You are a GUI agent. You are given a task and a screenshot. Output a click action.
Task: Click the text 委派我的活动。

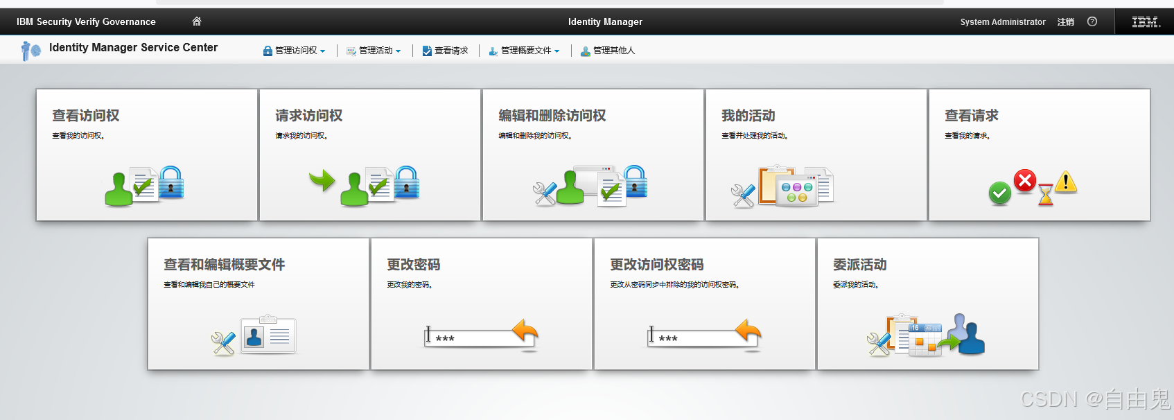click(x=856, y=285)
